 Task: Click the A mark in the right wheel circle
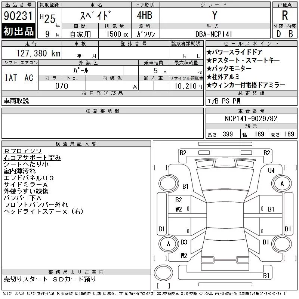282,184
